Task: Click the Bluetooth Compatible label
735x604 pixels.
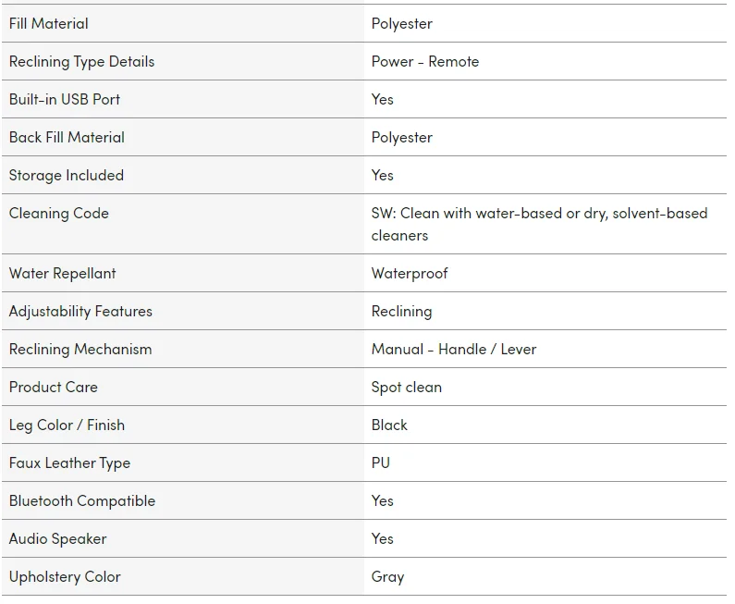Action: click(82, 500)
